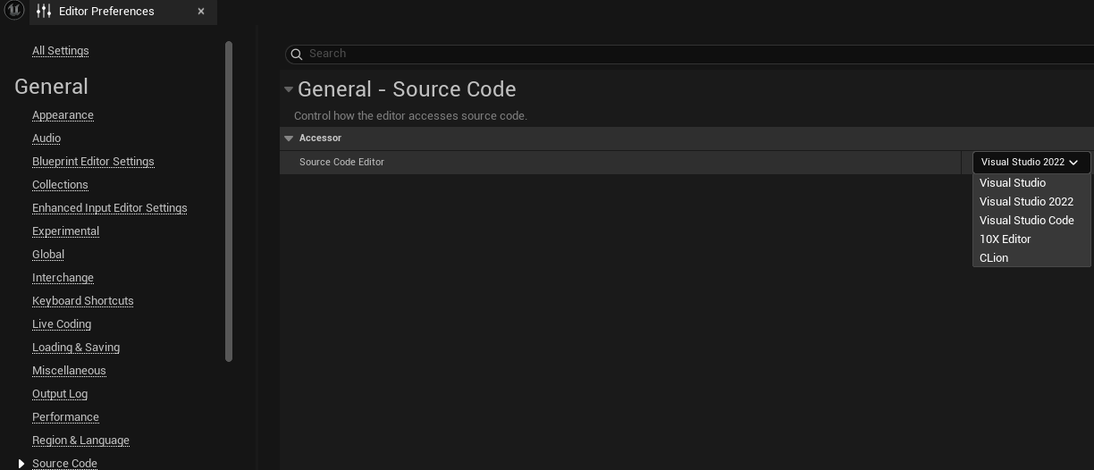Open Enhanced Input Editor Settings

point(109,208)
